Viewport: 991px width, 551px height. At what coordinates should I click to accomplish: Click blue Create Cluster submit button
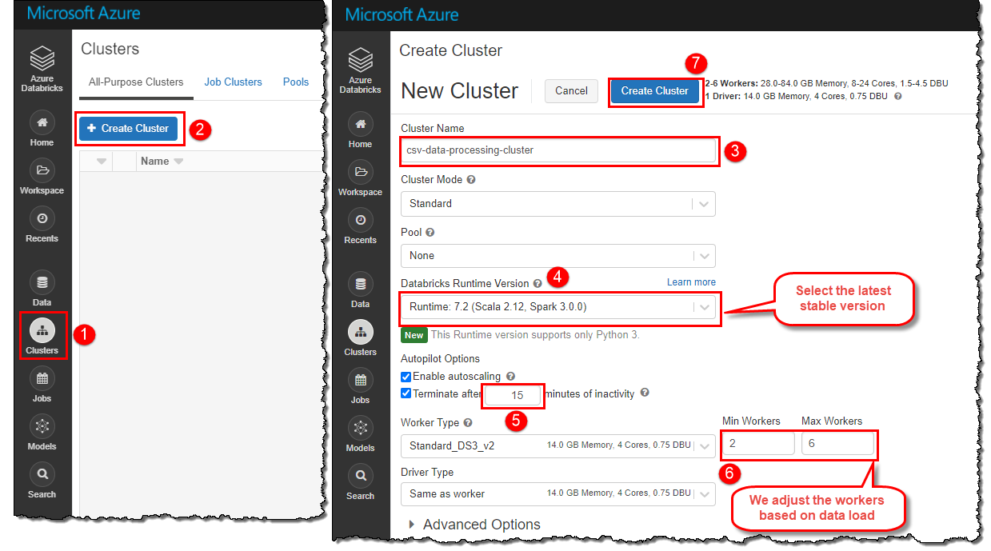click(x=655, y=91)
